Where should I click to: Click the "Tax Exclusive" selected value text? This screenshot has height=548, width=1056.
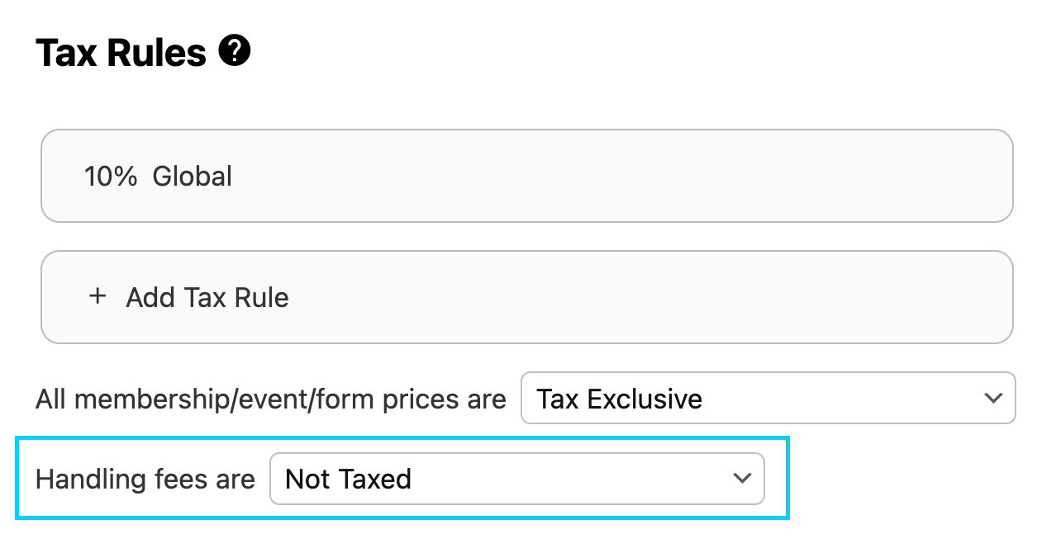click(x=619, y=399)
